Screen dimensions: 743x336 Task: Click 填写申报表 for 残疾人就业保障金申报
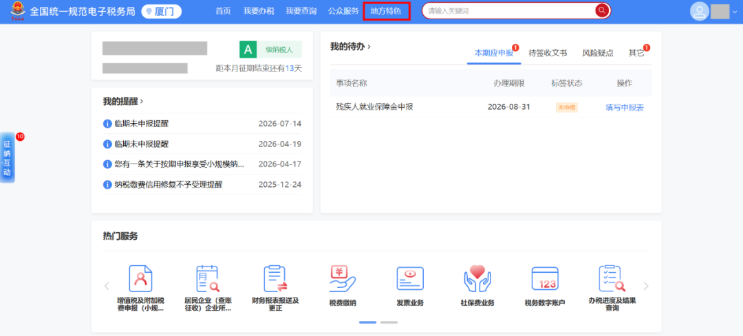625,107
